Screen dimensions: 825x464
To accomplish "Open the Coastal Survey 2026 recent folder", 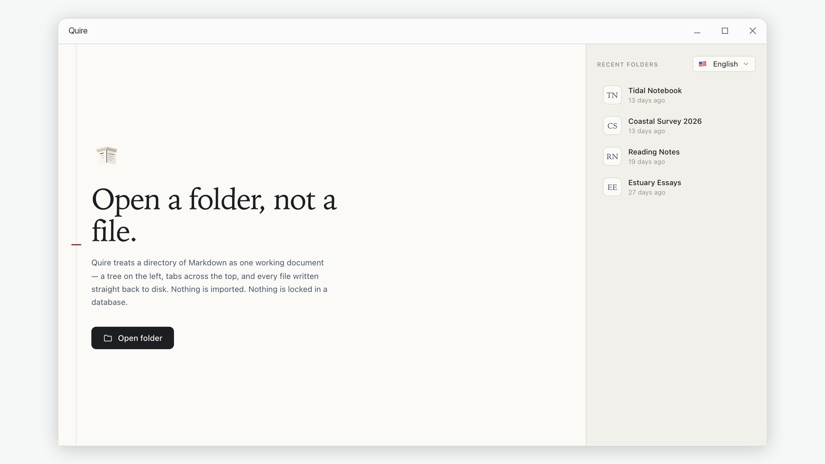I will click(x=676, y=126).
